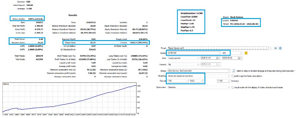Image resolution: width=296 pixels, height=118 pixels.
Task: Open expert properties gear icon
Action: pos(280,48)
